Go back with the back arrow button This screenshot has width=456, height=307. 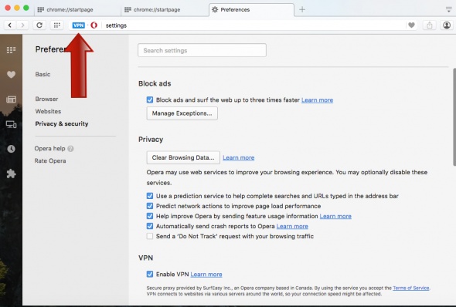tap(9, 25)
